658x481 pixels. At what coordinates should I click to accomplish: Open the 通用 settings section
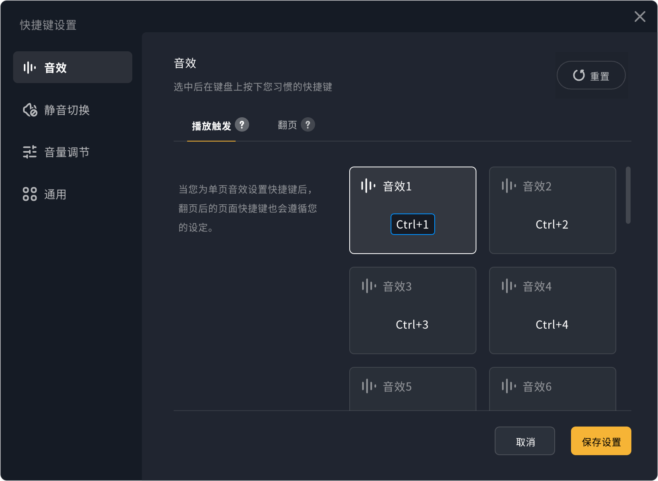[55, 194]
